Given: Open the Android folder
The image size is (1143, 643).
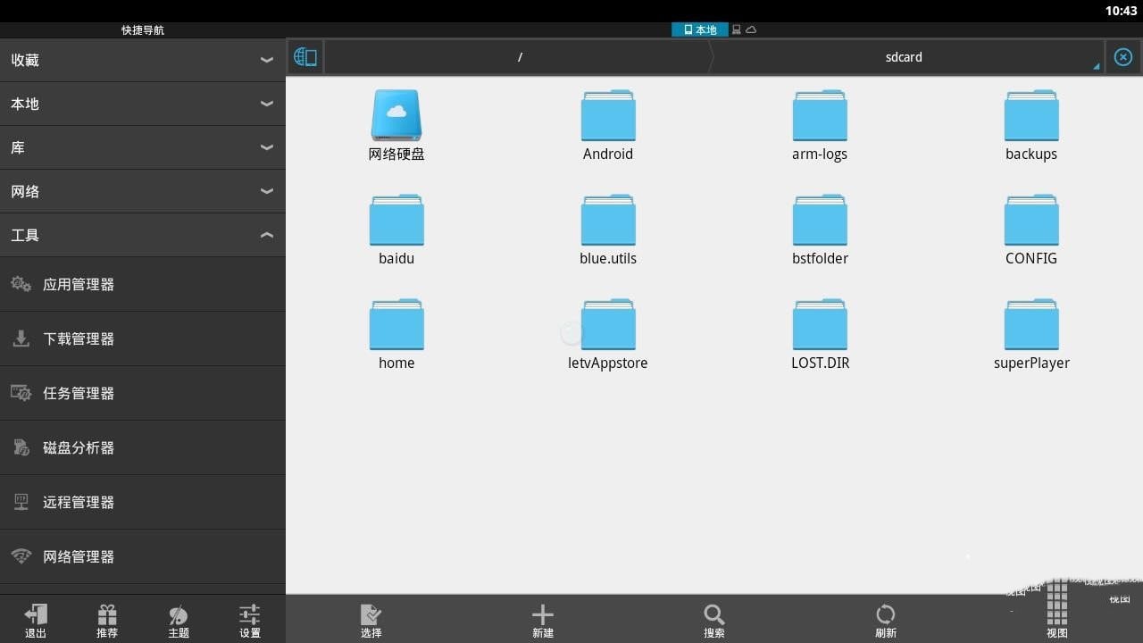Looking at the screenshot, I should click(x=608, y=116).
